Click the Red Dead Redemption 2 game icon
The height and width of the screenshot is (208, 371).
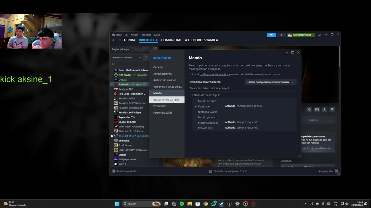[x=116, y=94]
